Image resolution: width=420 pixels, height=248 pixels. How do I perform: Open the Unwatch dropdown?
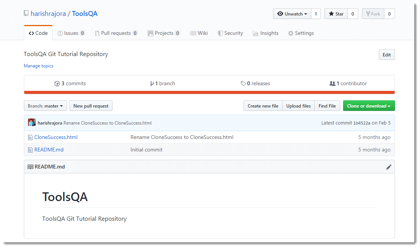pyautogui.click(x=292, y=14)
